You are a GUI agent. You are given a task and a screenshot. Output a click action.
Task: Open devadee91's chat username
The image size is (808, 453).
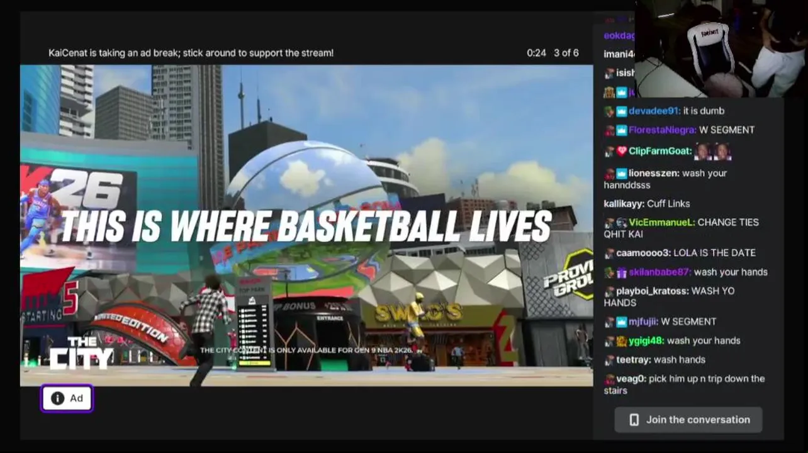[653, 111]
